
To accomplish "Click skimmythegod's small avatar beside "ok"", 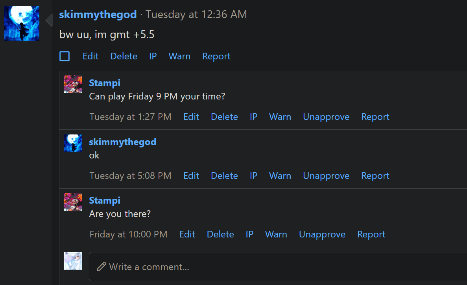I will [x=73, y=143].
